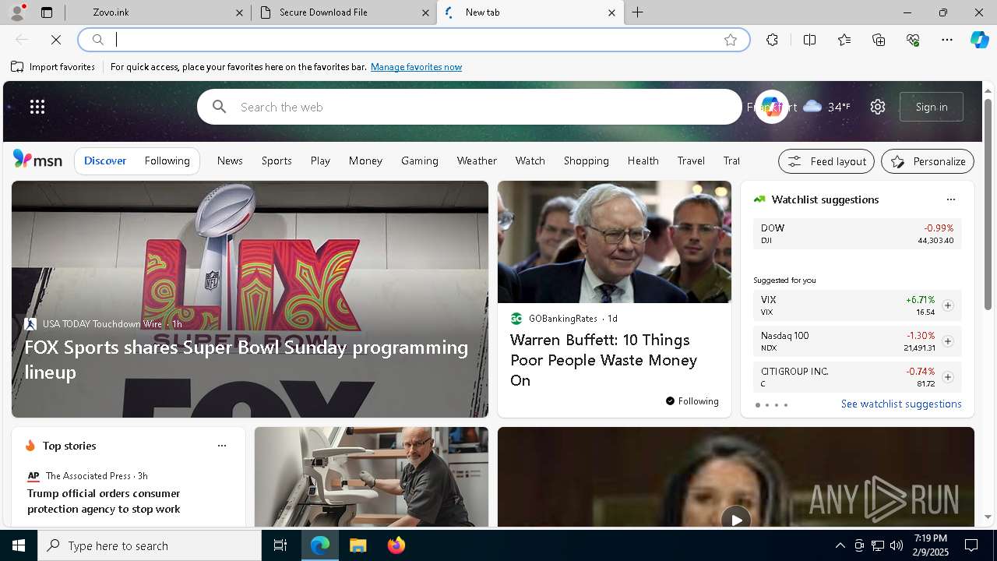Click the Sign in button
The width and height of the screenshot is (997, 561).
tap(932, 107)
